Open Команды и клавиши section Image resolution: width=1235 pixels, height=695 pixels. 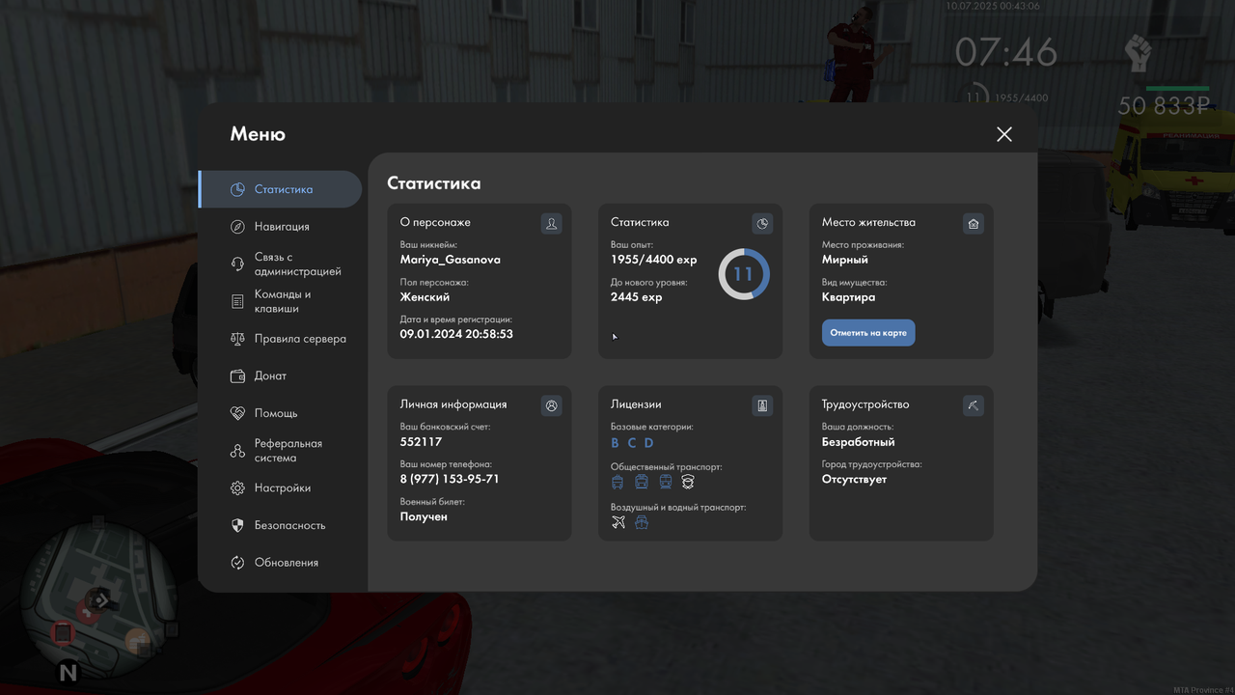click(280, 301)
